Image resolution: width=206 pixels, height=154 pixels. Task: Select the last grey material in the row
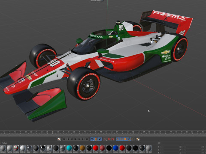[x=148, y=148]
